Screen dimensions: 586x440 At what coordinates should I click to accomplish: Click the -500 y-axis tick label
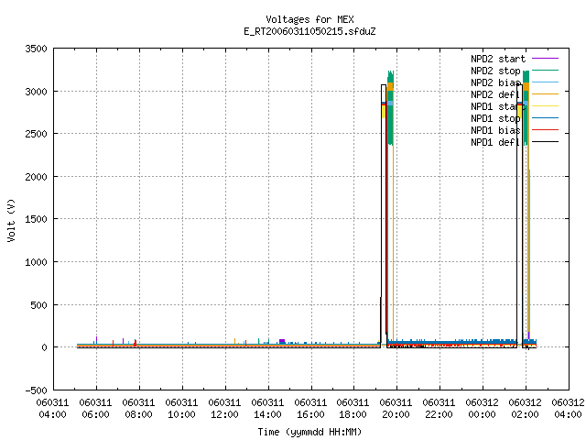pos(36,391)
